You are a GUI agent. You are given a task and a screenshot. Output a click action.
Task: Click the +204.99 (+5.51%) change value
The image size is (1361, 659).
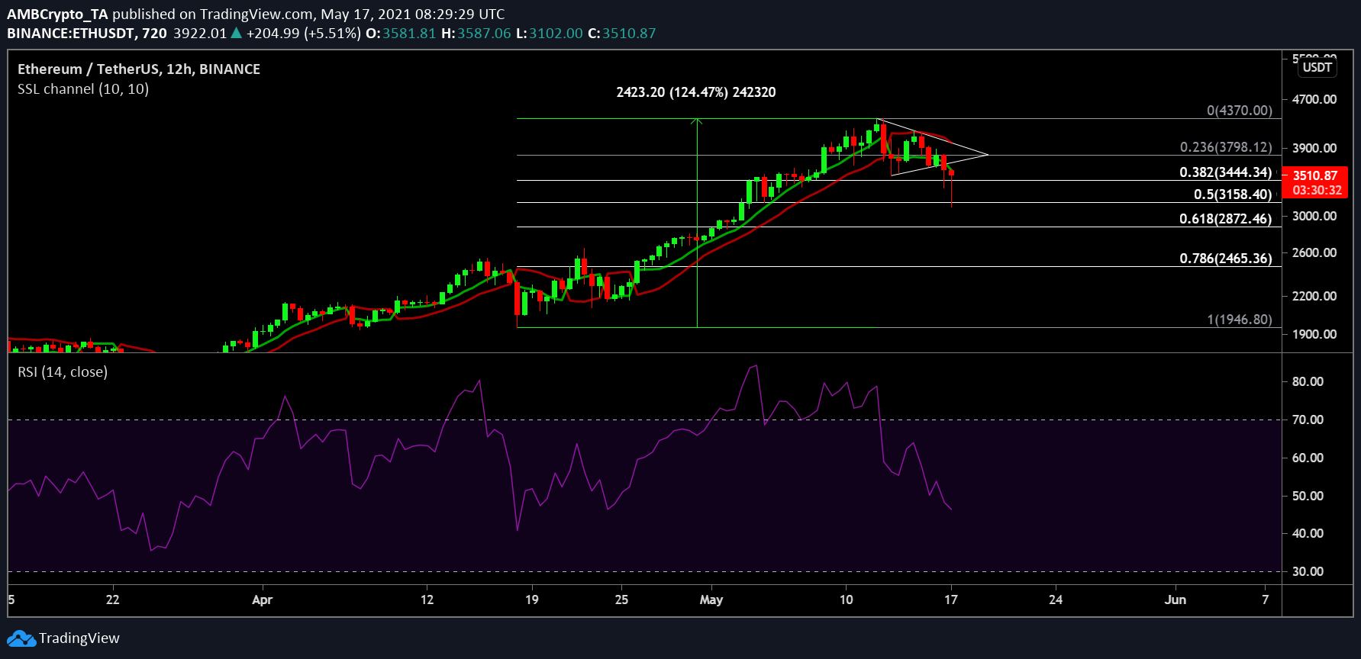click(x=304, y=34)
